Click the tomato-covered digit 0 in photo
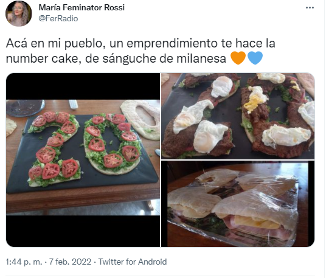 113,144
